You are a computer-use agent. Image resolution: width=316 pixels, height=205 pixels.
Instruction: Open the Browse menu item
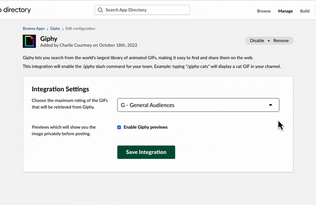click(264, 11)
